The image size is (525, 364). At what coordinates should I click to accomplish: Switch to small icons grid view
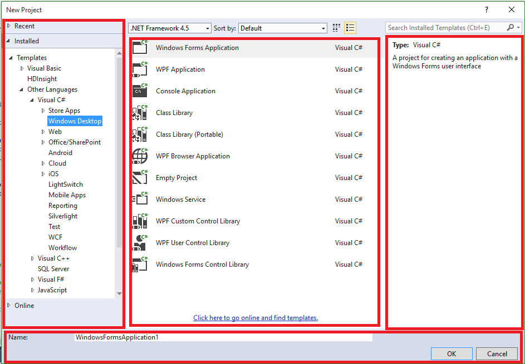point(336,28)
